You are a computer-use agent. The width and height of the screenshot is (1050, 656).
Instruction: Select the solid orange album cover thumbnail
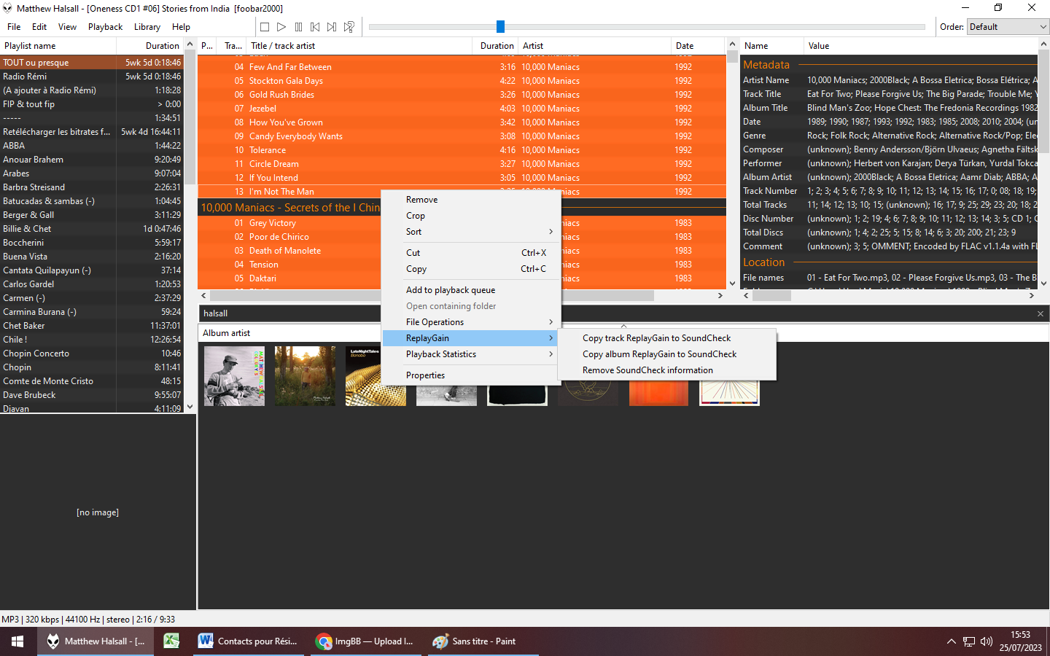[658, 392]
